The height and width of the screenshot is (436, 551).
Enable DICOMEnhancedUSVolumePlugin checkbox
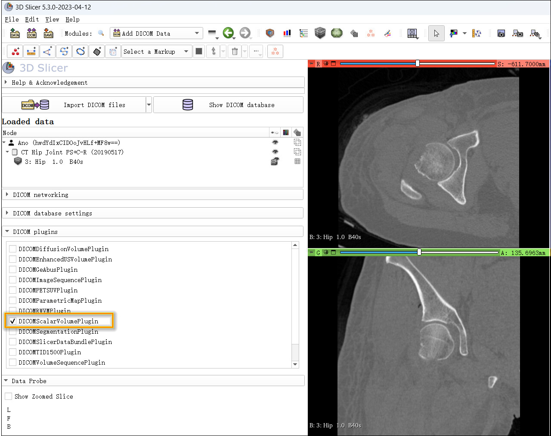[x=12, y=259]
